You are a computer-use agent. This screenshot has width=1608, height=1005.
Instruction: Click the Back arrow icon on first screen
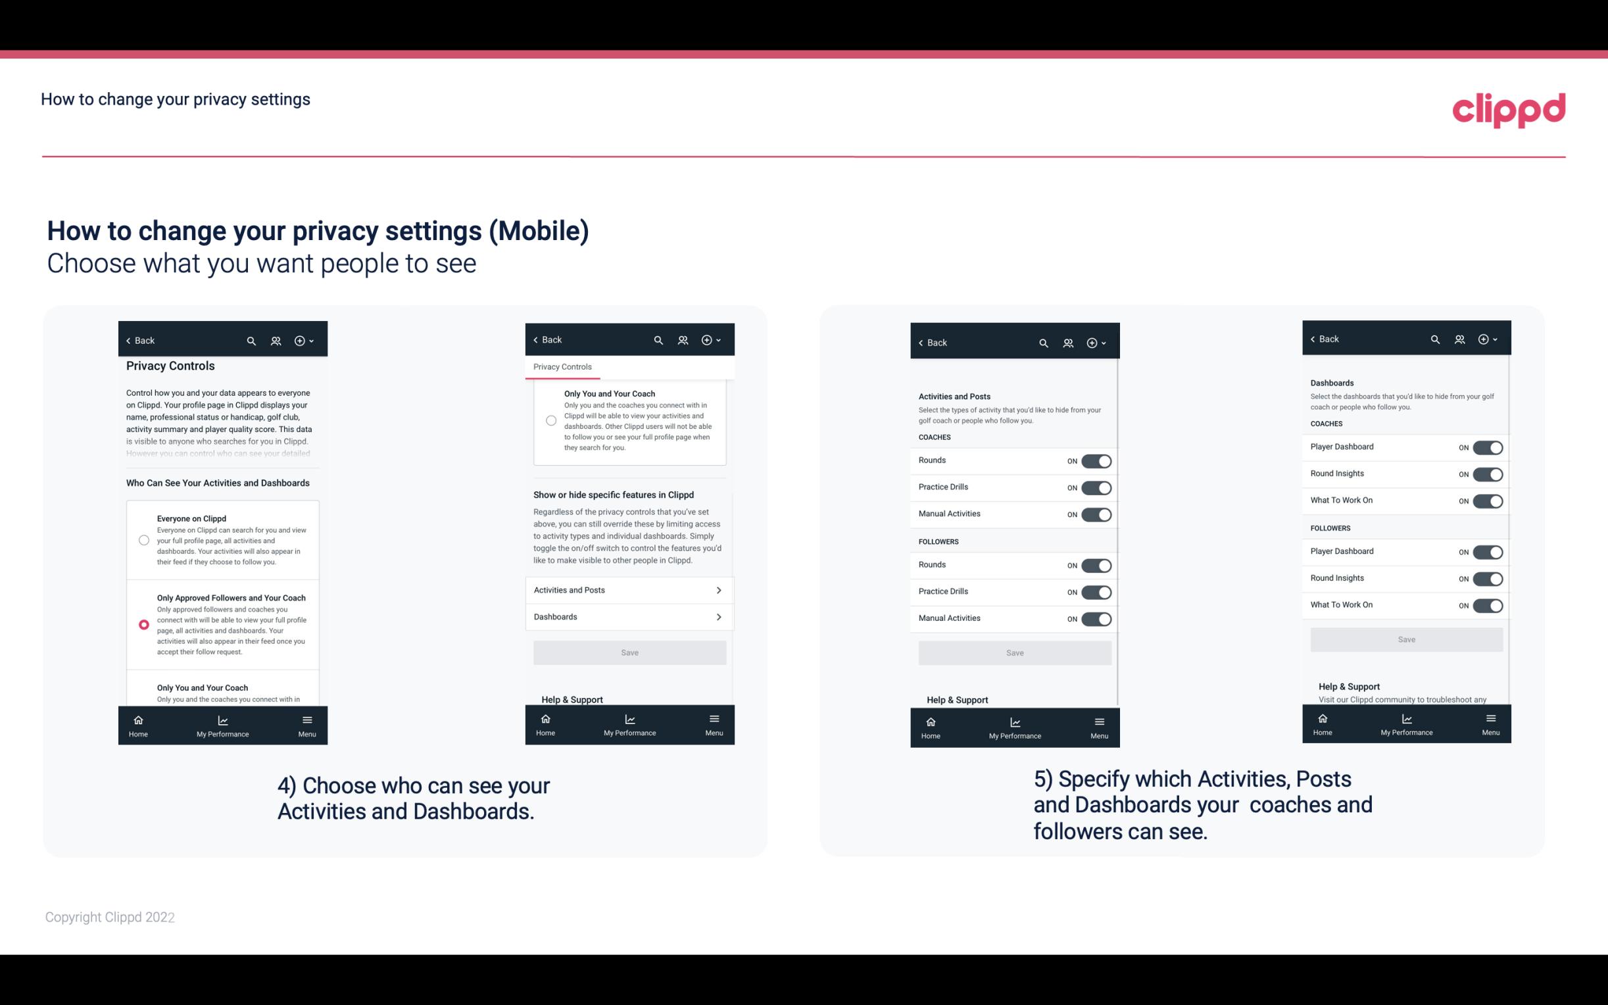(x=128, y=339)
